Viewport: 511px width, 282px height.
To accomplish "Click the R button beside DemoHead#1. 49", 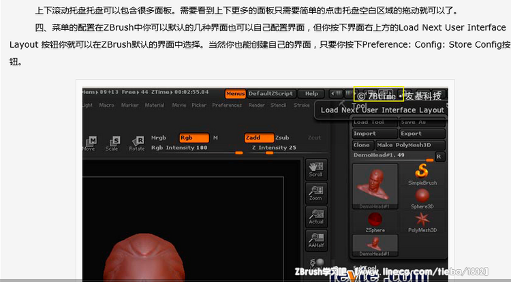I will click(x=439, y=157).
